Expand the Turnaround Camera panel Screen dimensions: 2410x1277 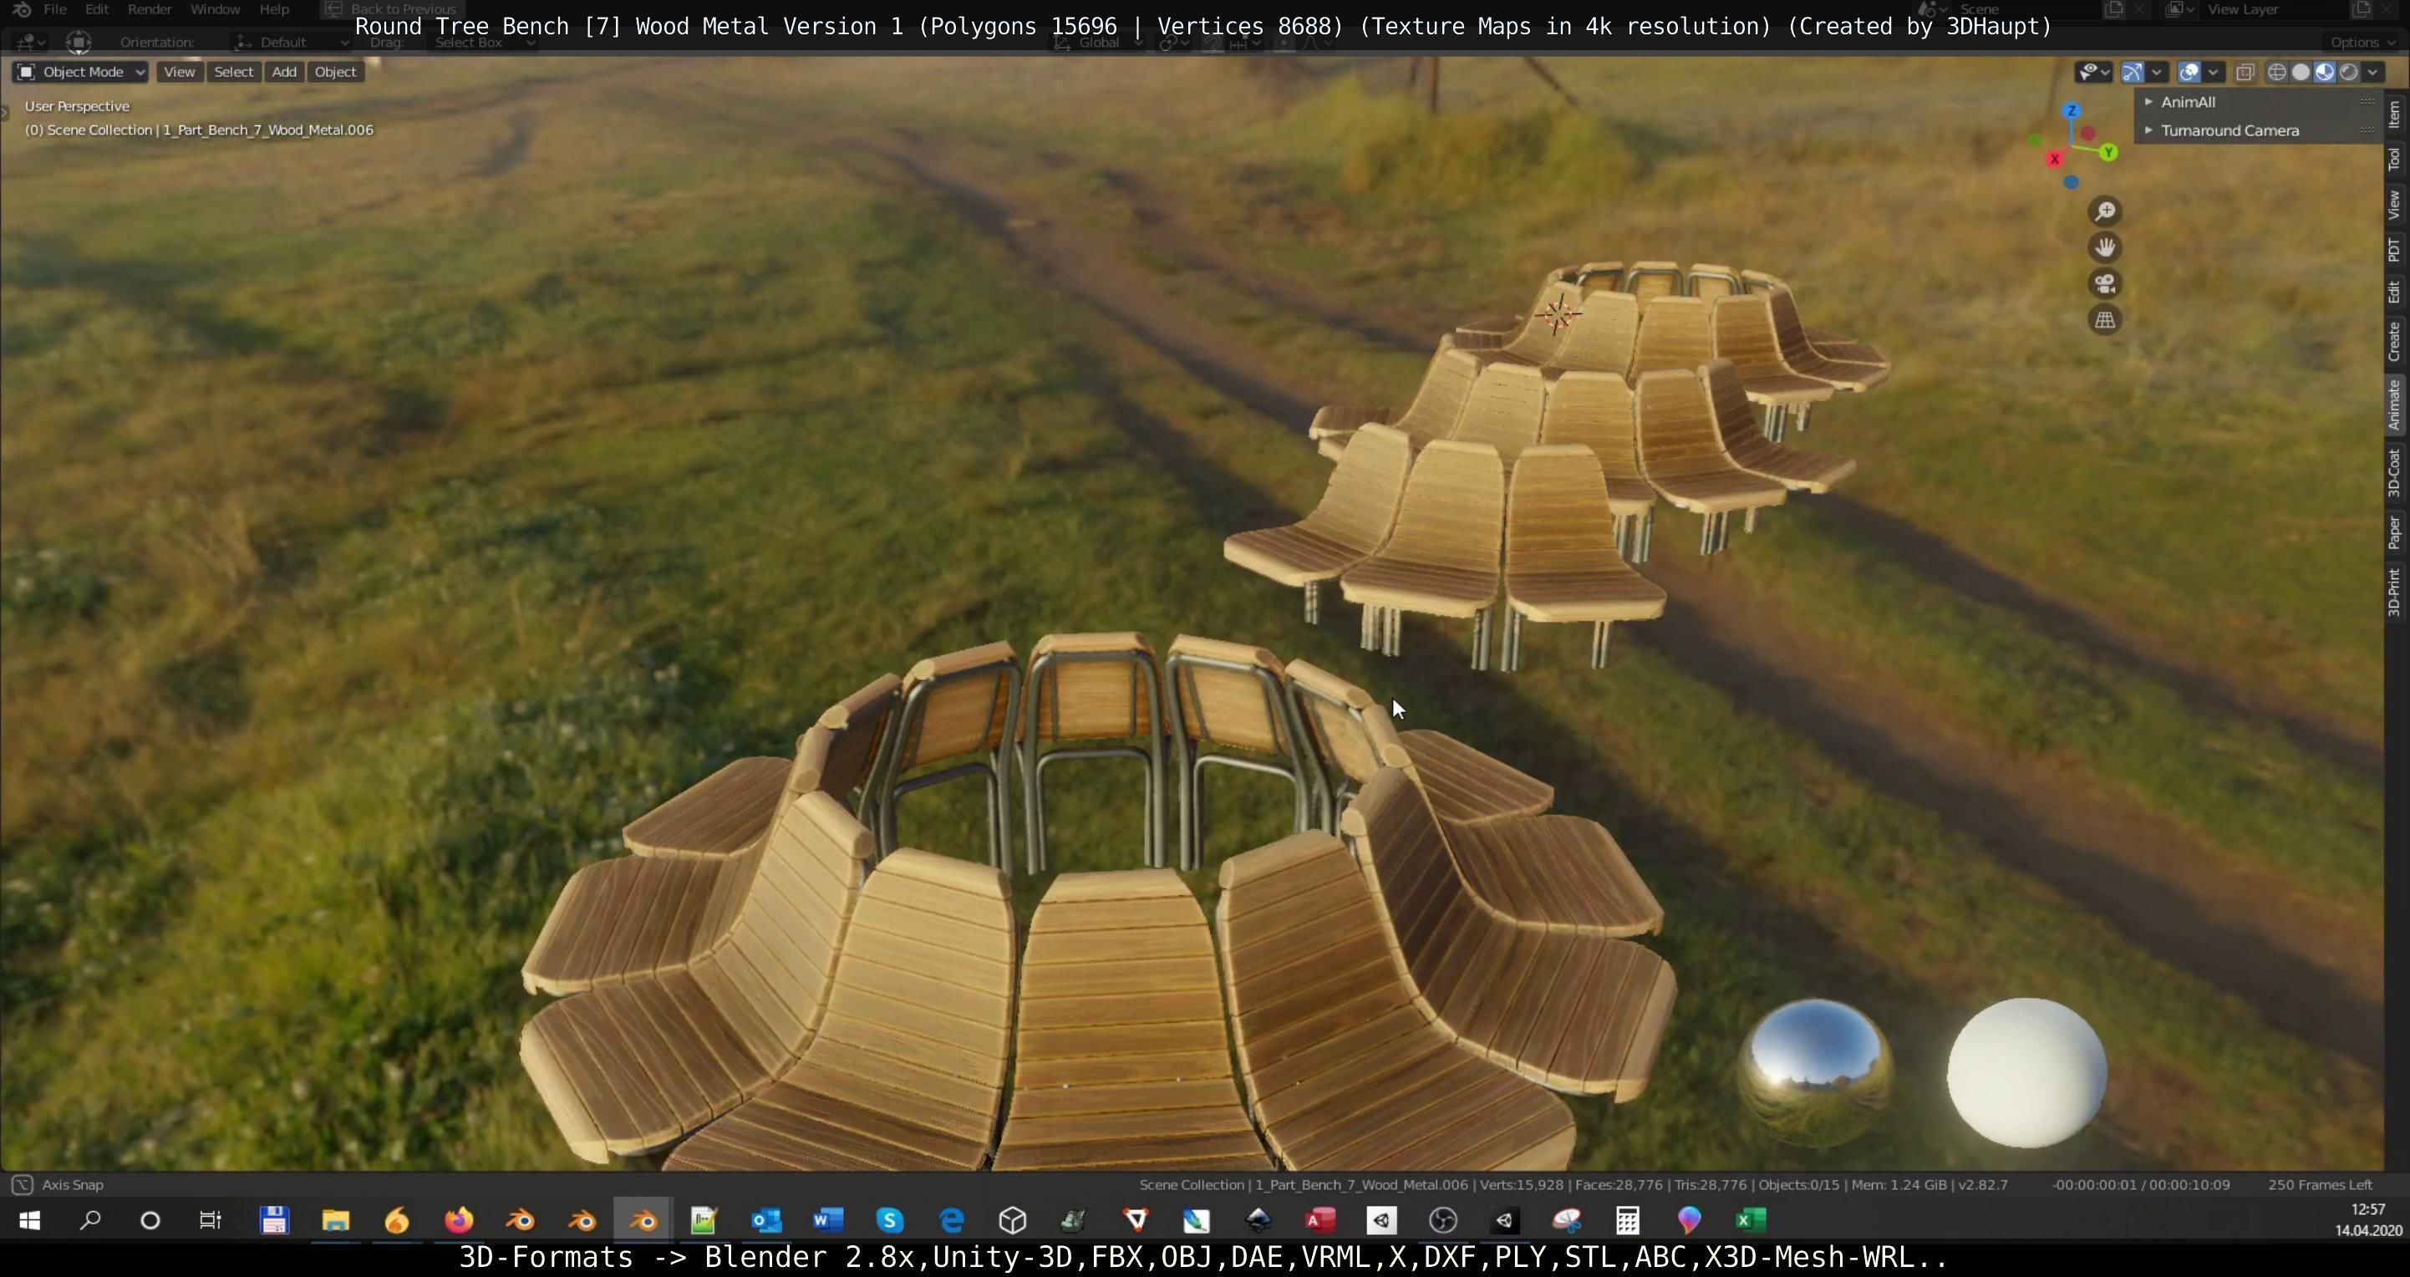2229,131
